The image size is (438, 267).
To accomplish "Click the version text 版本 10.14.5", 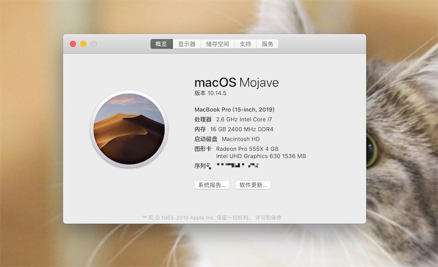I will point(210,93).
